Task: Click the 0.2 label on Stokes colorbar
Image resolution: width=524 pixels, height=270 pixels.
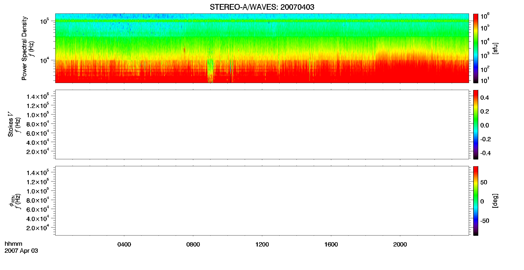Action: (x=484, y=111)
